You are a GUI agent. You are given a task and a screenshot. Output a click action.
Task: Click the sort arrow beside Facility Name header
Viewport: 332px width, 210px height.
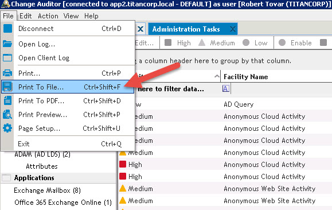point(217,76)
